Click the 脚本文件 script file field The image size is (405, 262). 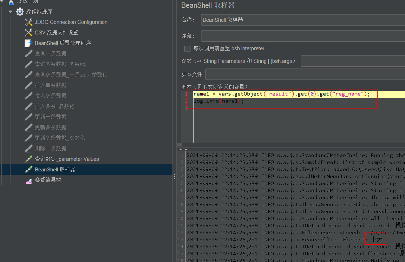click(x=281, y=74)
